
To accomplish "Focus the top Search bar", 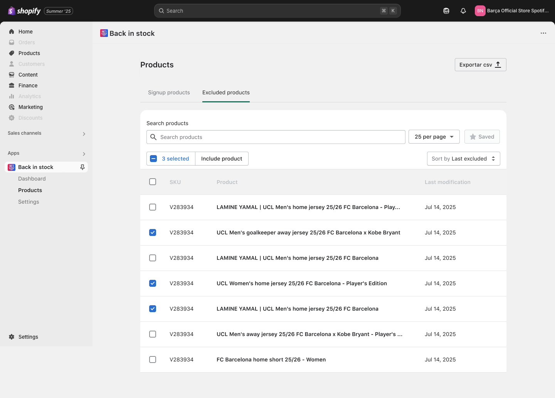I will pos(277,11).
